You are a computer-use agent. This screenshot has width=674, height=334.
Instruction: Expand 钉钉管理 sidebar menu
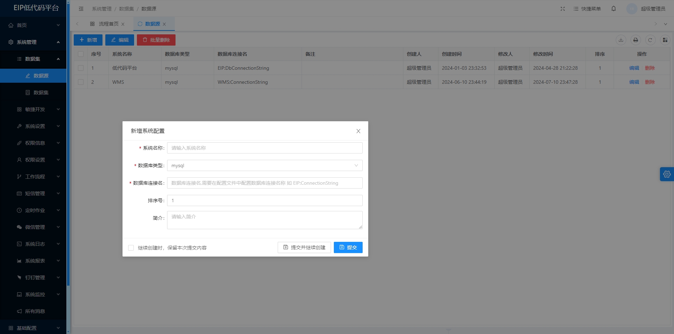(x=33, y=278)
